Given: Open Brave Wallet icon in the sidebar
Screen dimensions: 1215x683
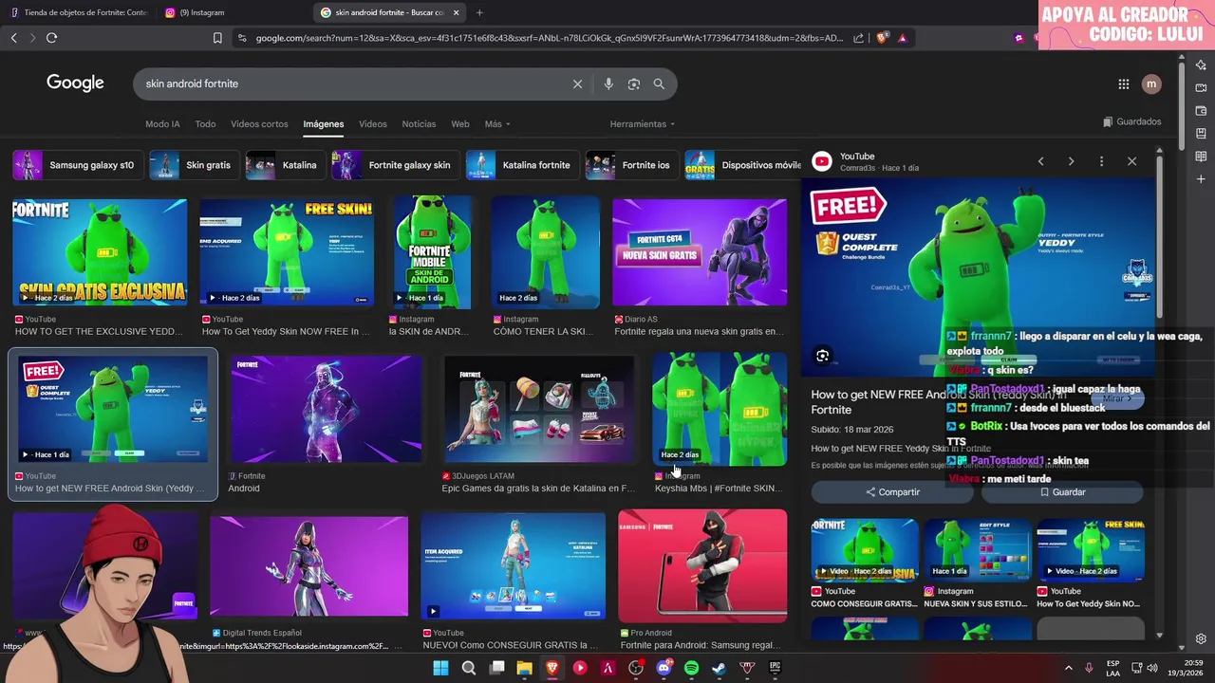Looking at the screenshot, I should pos(1201,110).
